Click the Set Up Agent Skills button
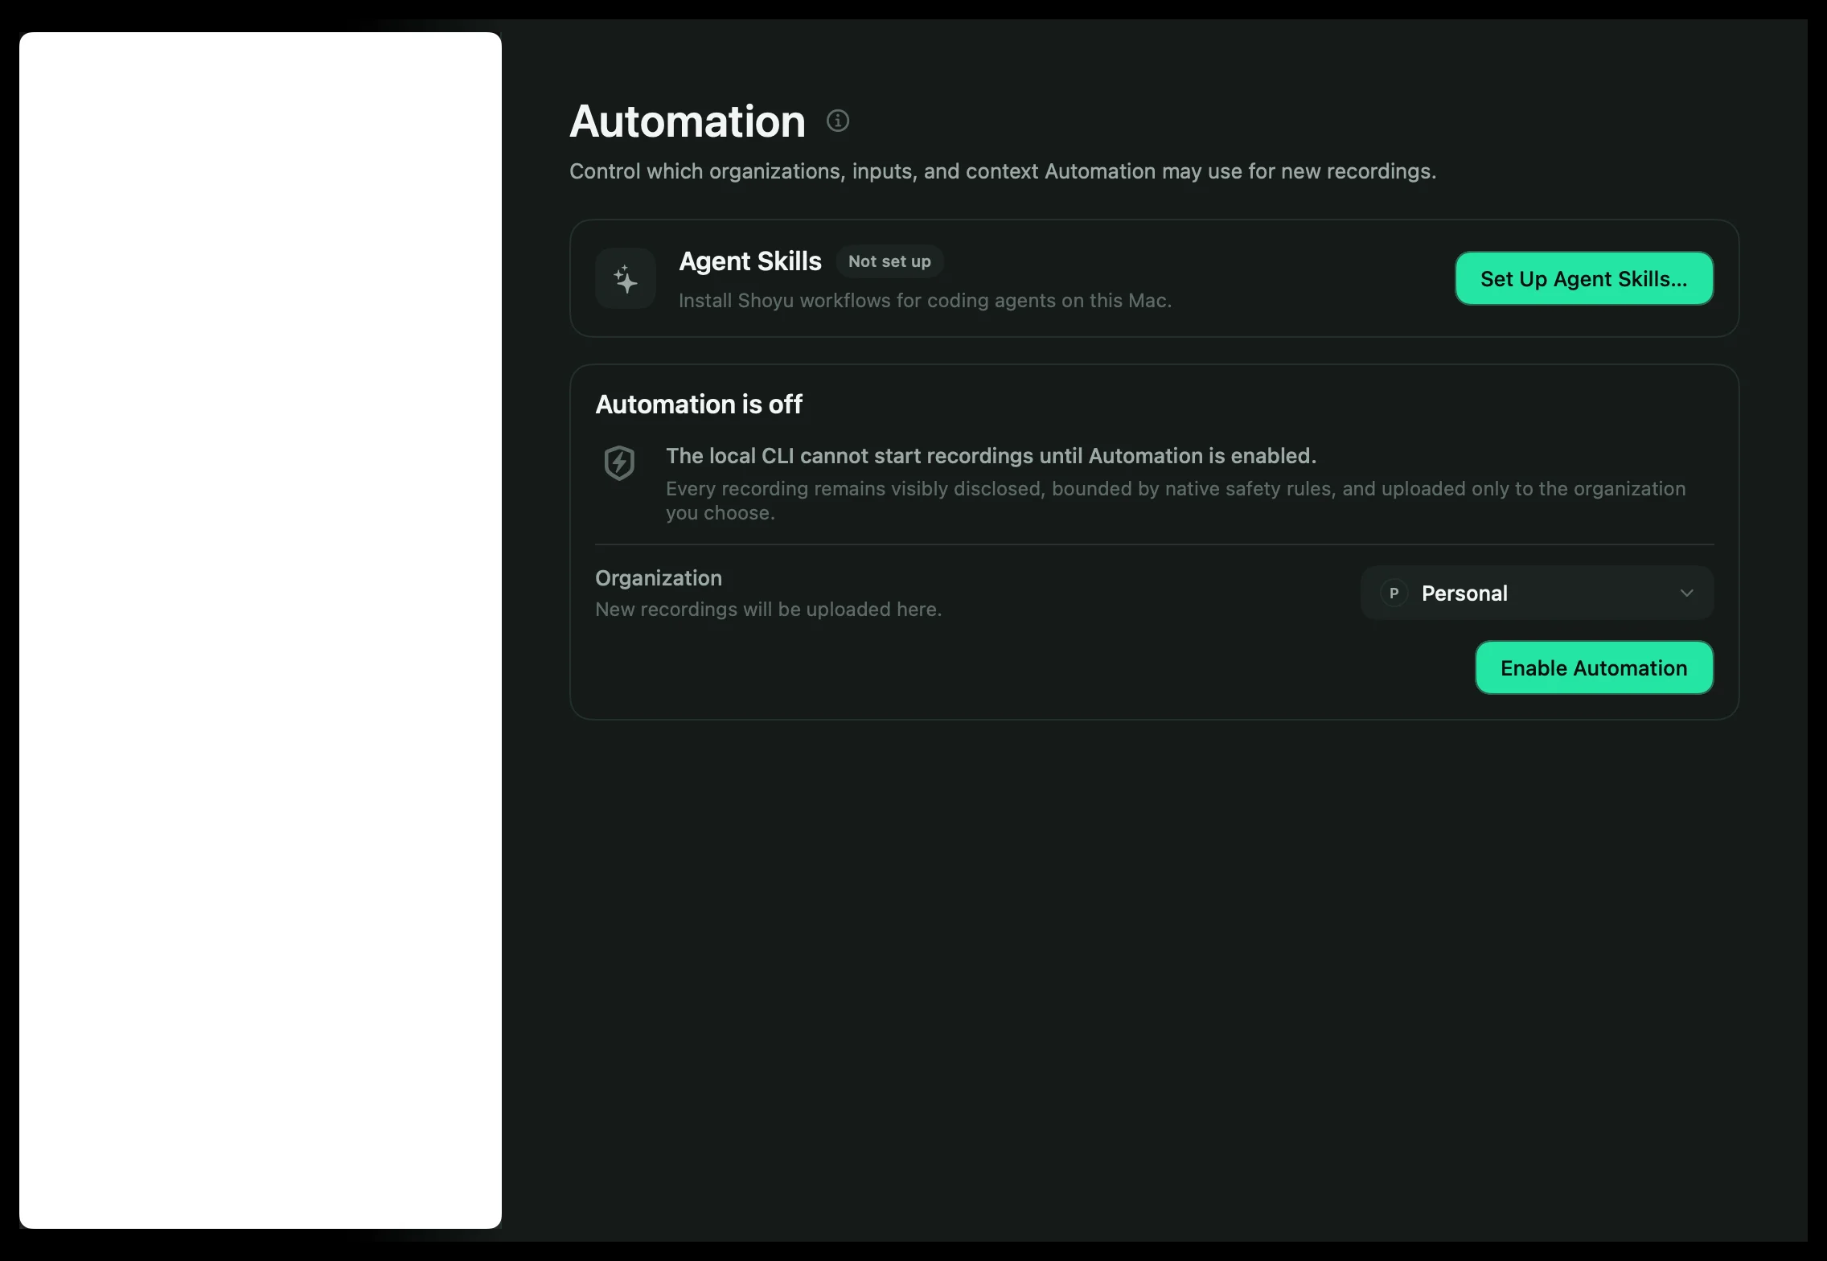 pos(1583,278)
